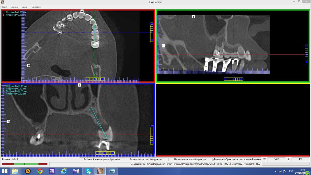311x175 pixels.
Task: Click the vertical slice slider in the blue-bordered coronal view
Action: [x=152, y=135]
